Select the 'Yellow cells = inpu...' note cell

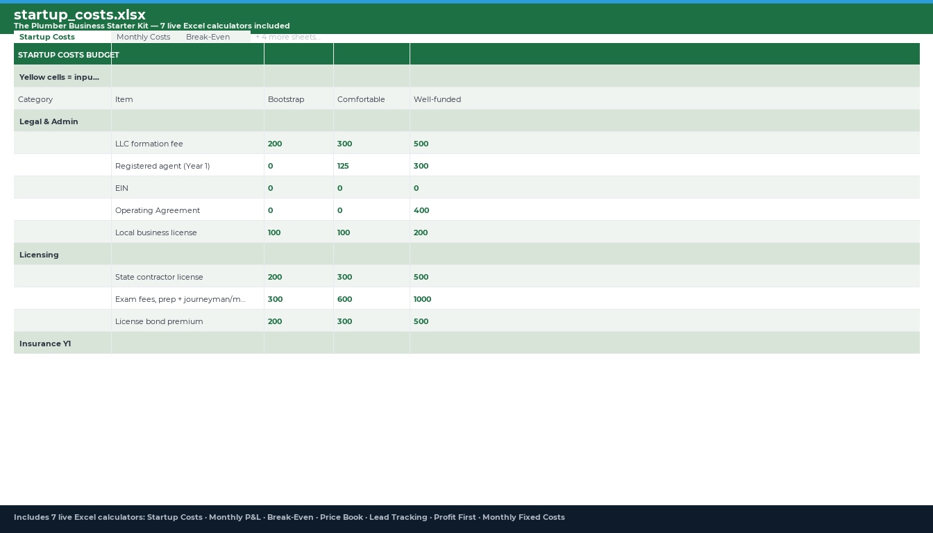62,76
